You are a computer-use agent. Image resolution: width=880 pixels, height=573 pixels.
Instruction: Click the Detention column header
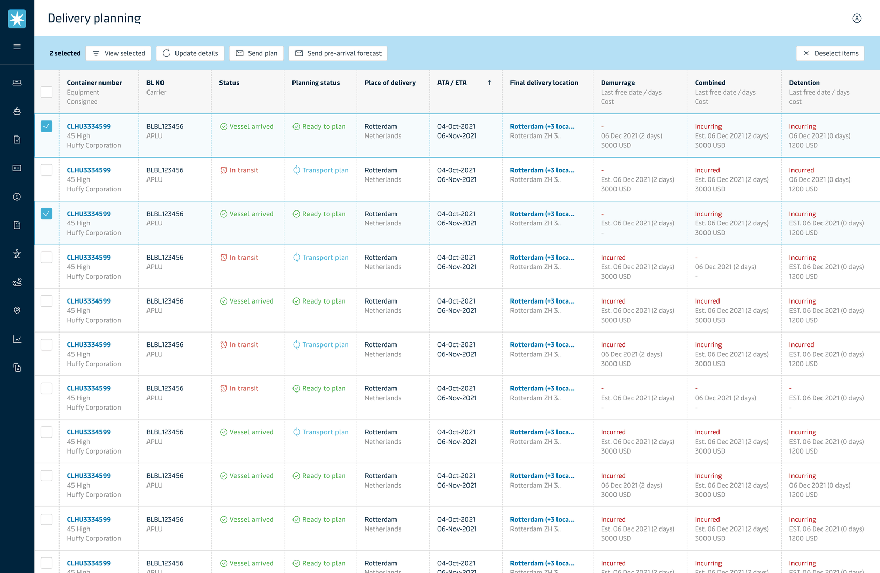tap(804, 83)
